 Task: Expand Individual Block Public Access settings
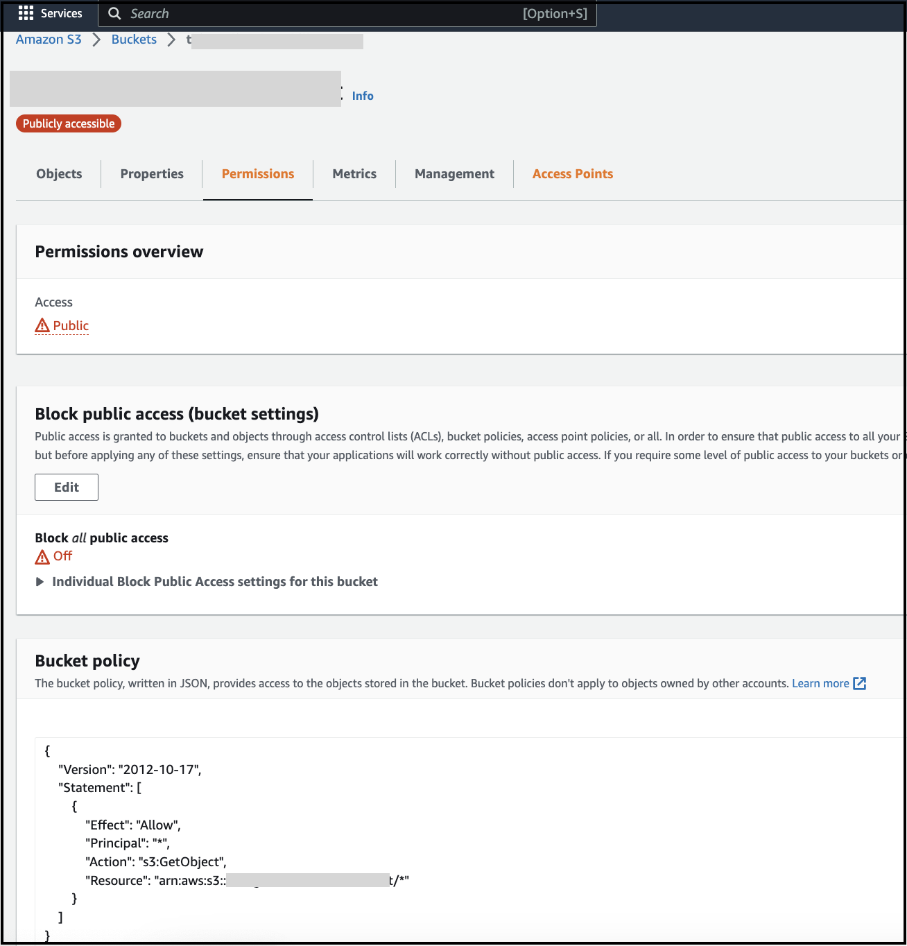coord(207,582)
